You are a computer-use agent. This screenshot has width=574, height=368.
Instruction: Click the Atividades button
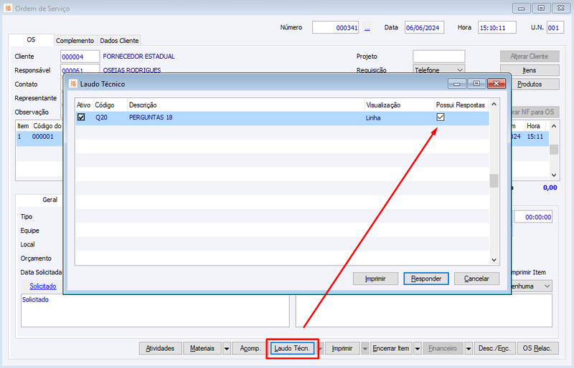coord(160,349)
